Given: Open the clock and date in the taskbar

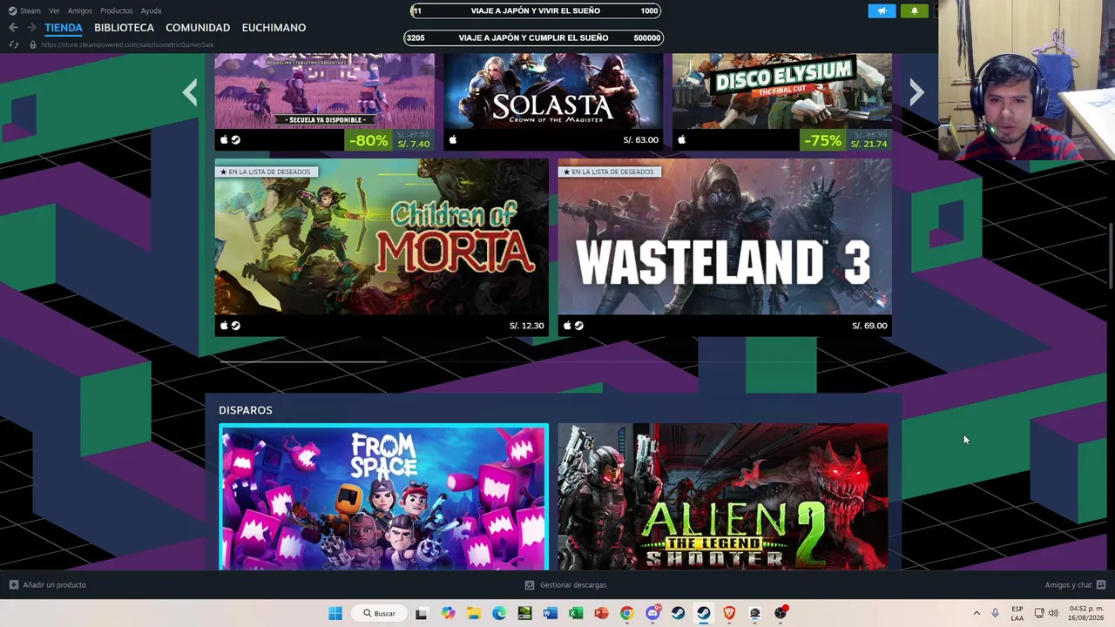Looking at the screenshot, I should (1085, 613).
